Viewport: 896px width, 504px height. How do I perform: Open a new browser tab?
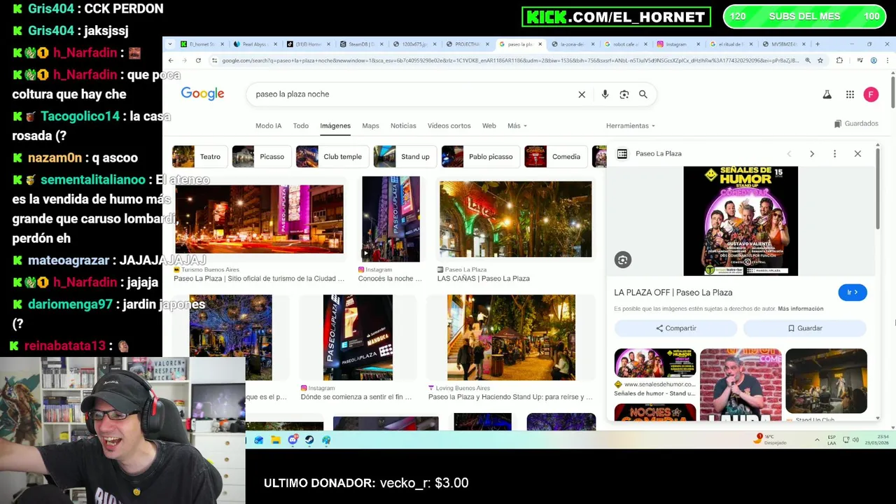click(817, 44)
